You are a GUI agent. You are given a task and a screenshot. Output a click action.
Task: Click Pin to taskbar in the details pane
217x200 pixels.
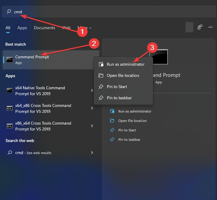click(x=129, y=140)
